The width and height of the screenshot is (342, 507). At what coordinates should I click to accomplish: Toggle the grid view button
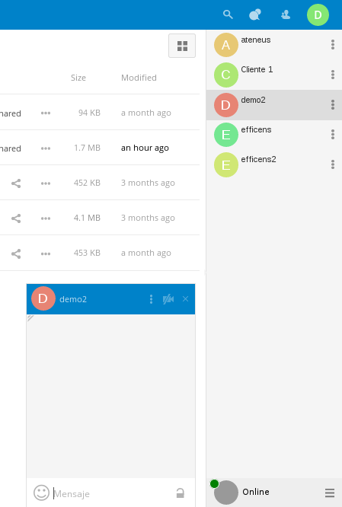coord(182,46)
